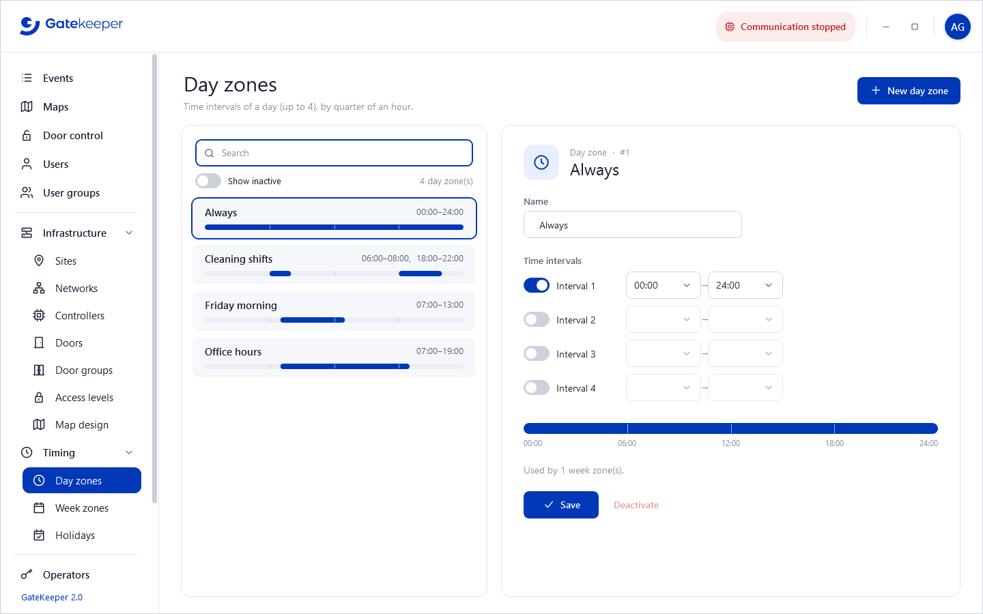Open Interval 4 end time dropdown
The image size is (983, 614).
(745, 388)
